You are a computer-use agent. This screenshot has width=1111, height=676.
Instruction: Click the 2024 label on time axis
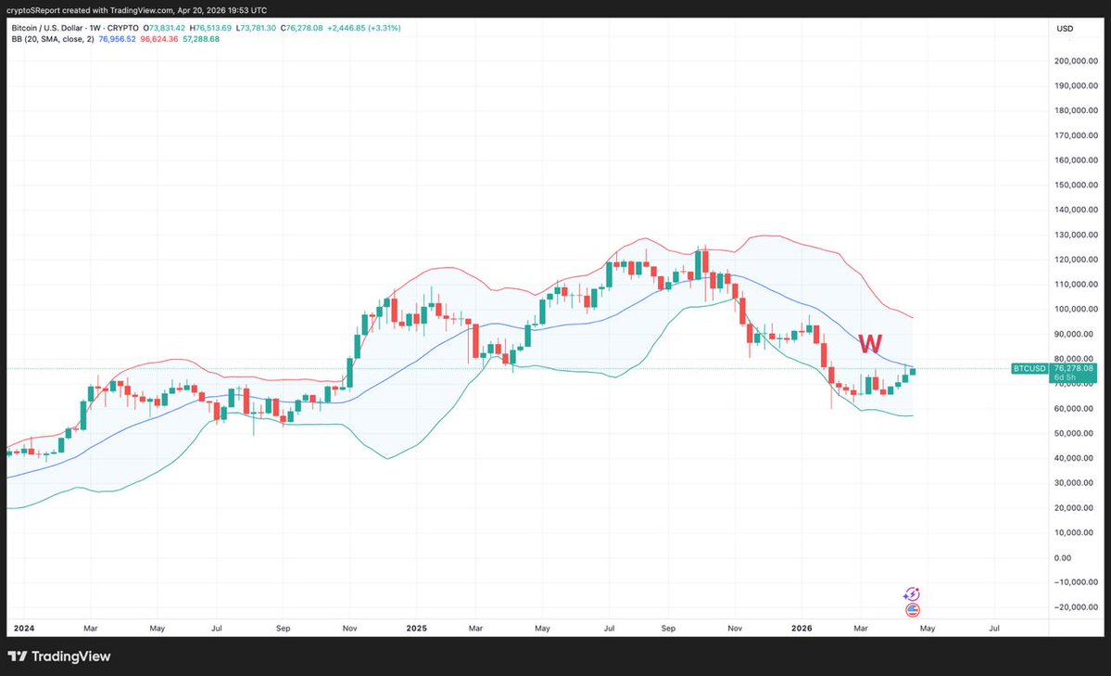24,628
